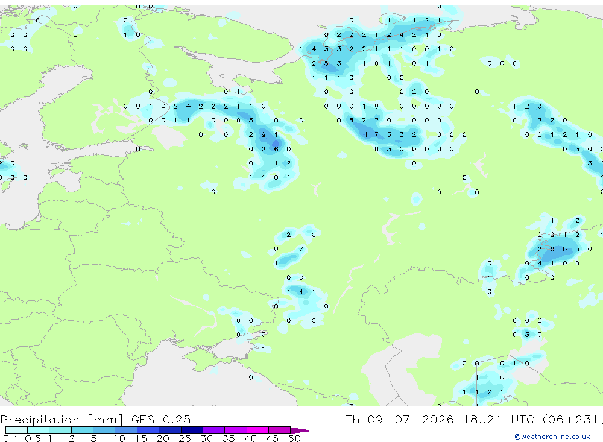Click the '45' legend scale label
The width and height of the screenshot is (603, 442).
click(273, 438)
